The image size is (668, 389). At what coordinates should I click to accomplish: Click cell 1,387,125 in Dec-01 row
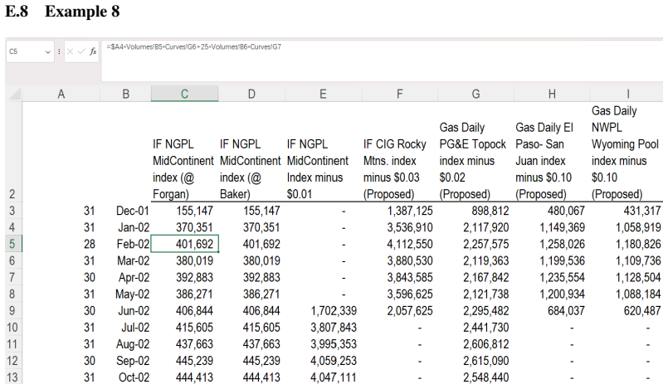point(410,211)
